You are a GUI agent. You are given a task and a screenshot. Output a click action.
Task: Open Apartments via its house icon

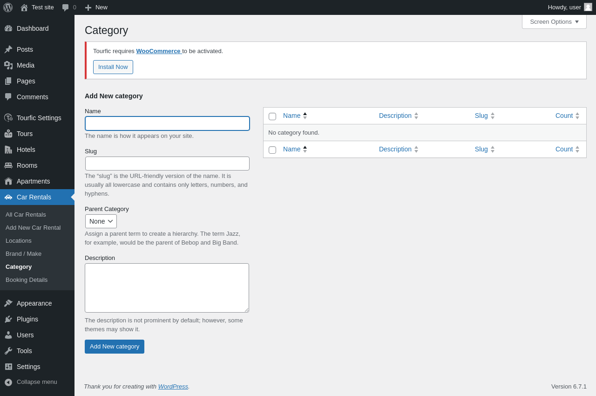[x=8, y=181]
